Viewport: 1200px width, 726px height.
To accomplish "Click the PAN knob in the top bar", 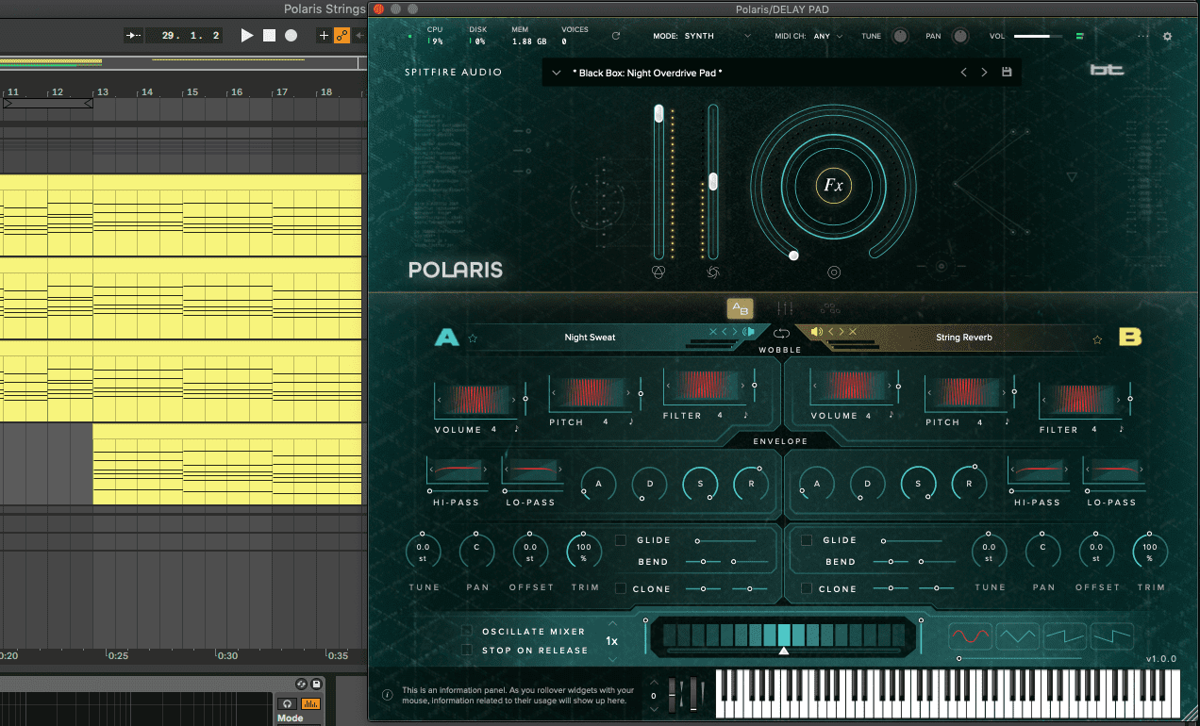I will [x=960, y=36].
